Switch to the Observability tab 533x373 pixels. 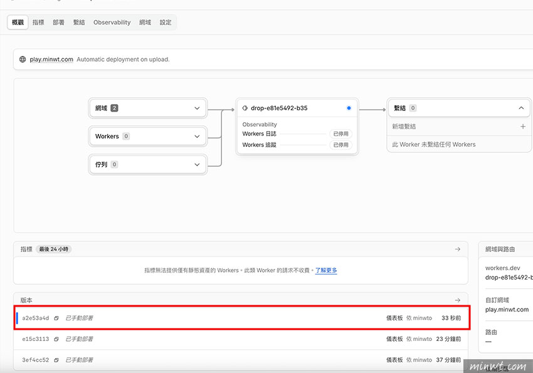tap(112, 23)
